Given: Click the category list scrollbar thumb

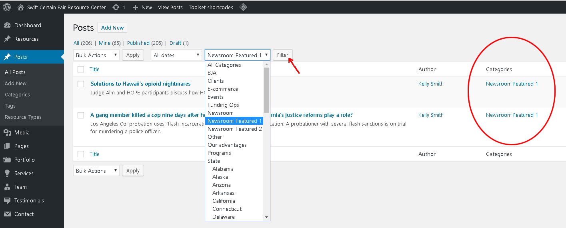Looking at the screenshot, I should [267, 90].
